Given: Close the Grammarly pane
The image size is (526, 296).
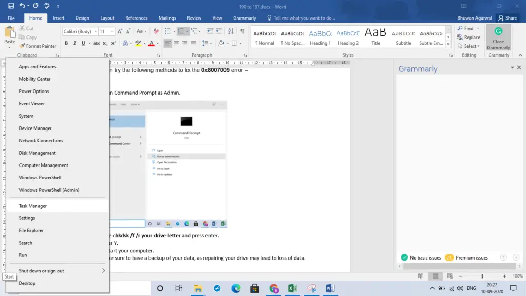Looking at the screenshot, I should pyautogui.click(x=519, y=67).
